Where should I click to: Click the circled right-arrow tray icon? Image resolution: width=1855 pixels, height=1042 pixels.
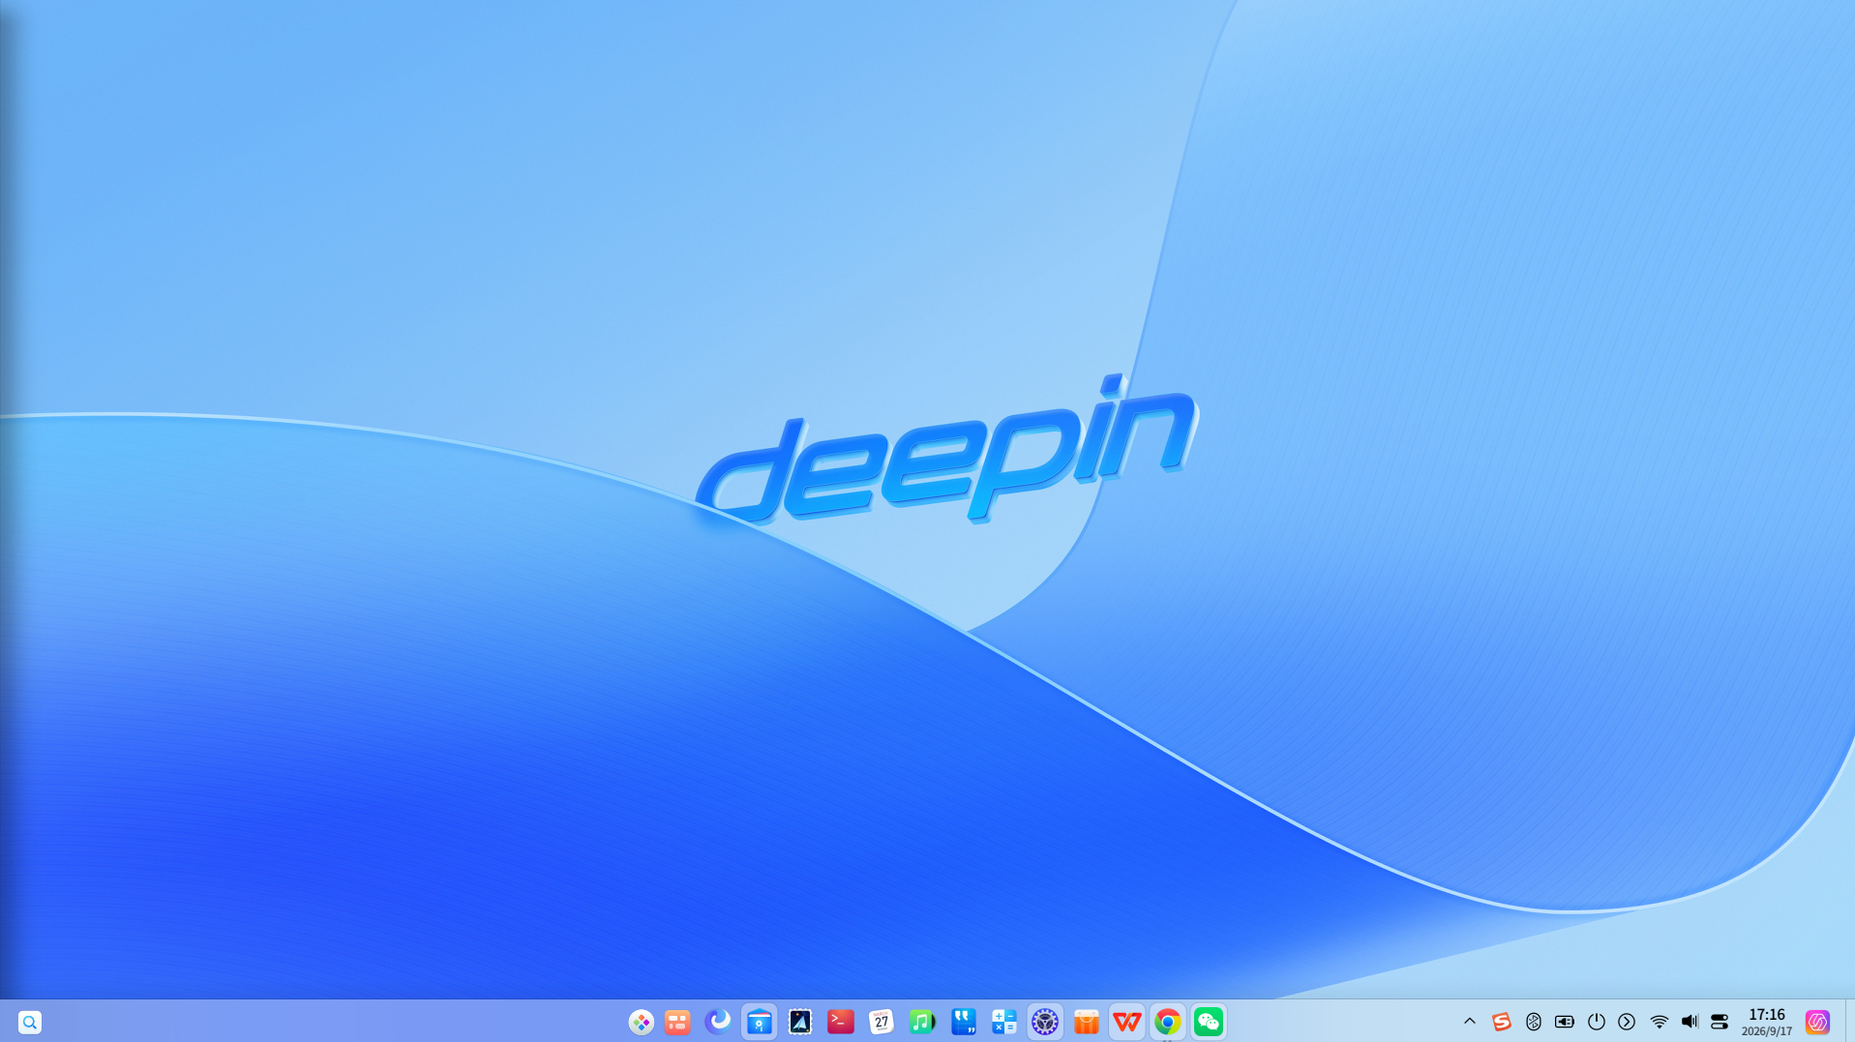tap(1628, 1022)
